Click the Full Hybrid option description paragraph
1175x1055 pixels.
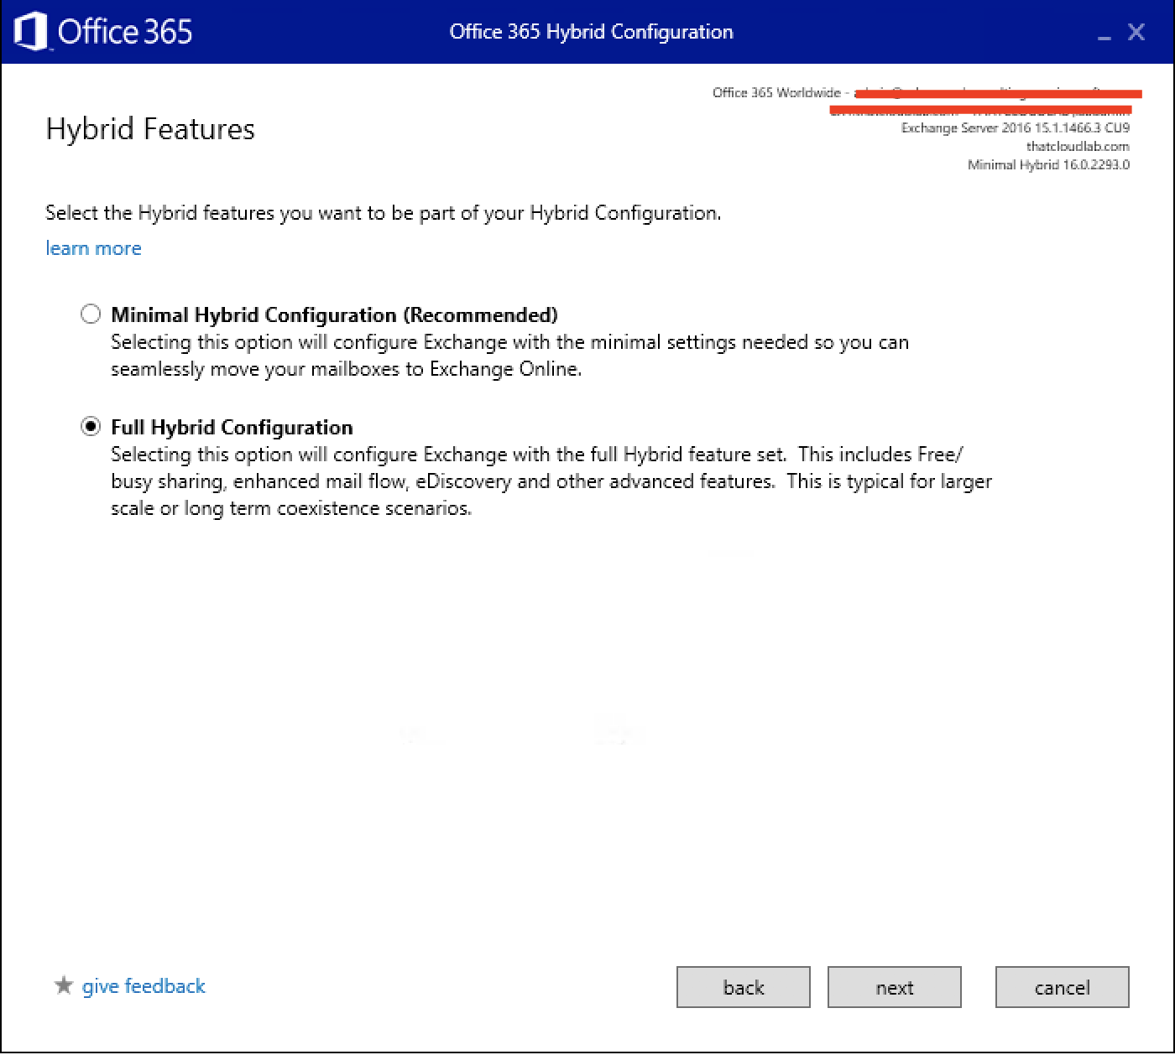tap(551, 481)
